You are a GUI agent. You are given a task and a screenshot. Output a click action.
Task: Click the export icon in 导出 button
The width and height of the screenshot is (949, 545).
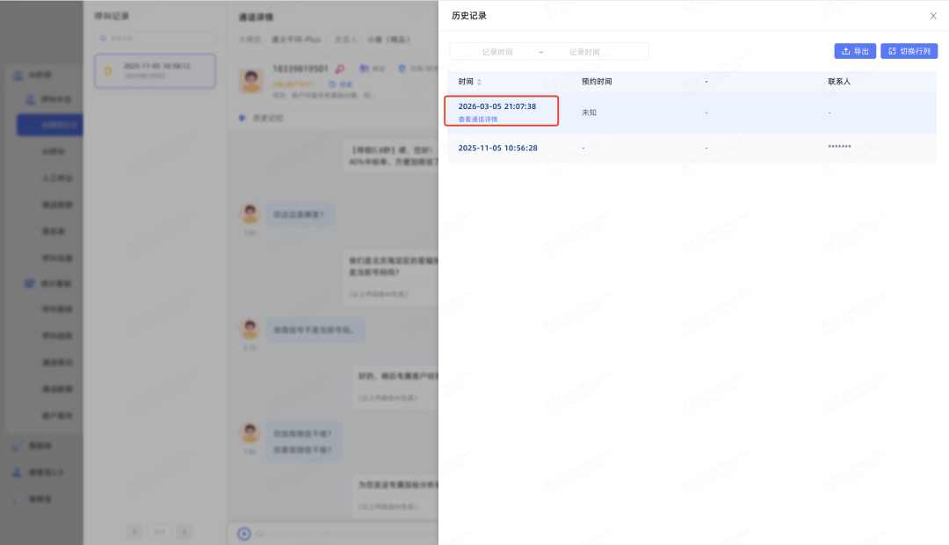[845, 52]
